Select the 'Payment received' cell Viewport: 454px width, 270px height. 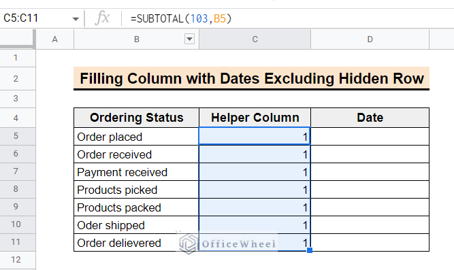(136, 171)
